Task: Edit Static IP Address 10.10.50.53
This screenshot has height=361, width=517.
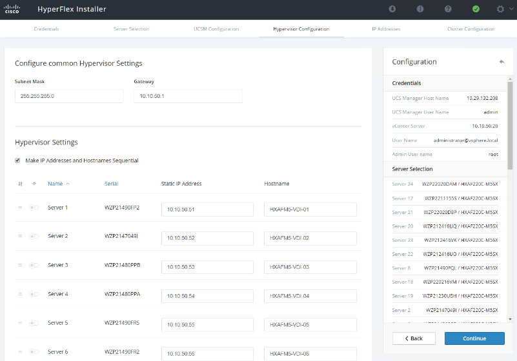Action: click(207, 267)
